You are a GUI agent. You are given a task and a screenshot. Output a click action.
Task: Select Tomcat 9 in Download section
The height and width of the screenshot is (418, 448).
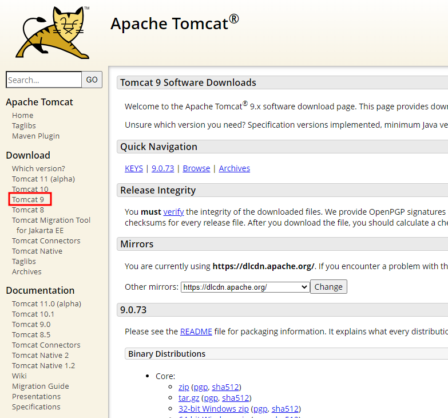[x=27, y=200]
